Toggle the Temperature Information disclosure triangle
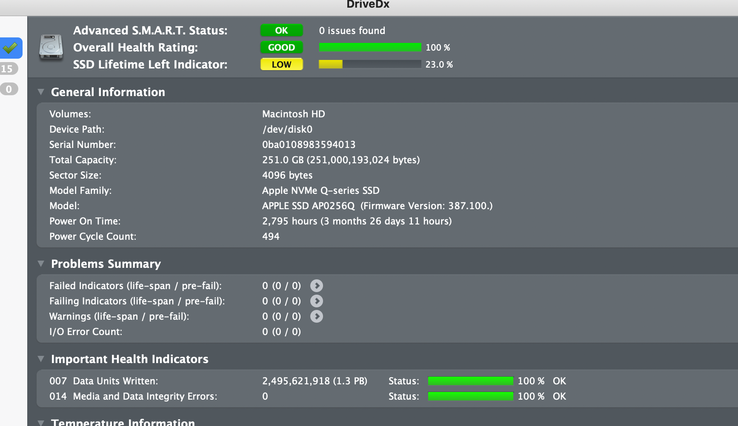Screen dimensions: 738x426 [x=41, y=422]
